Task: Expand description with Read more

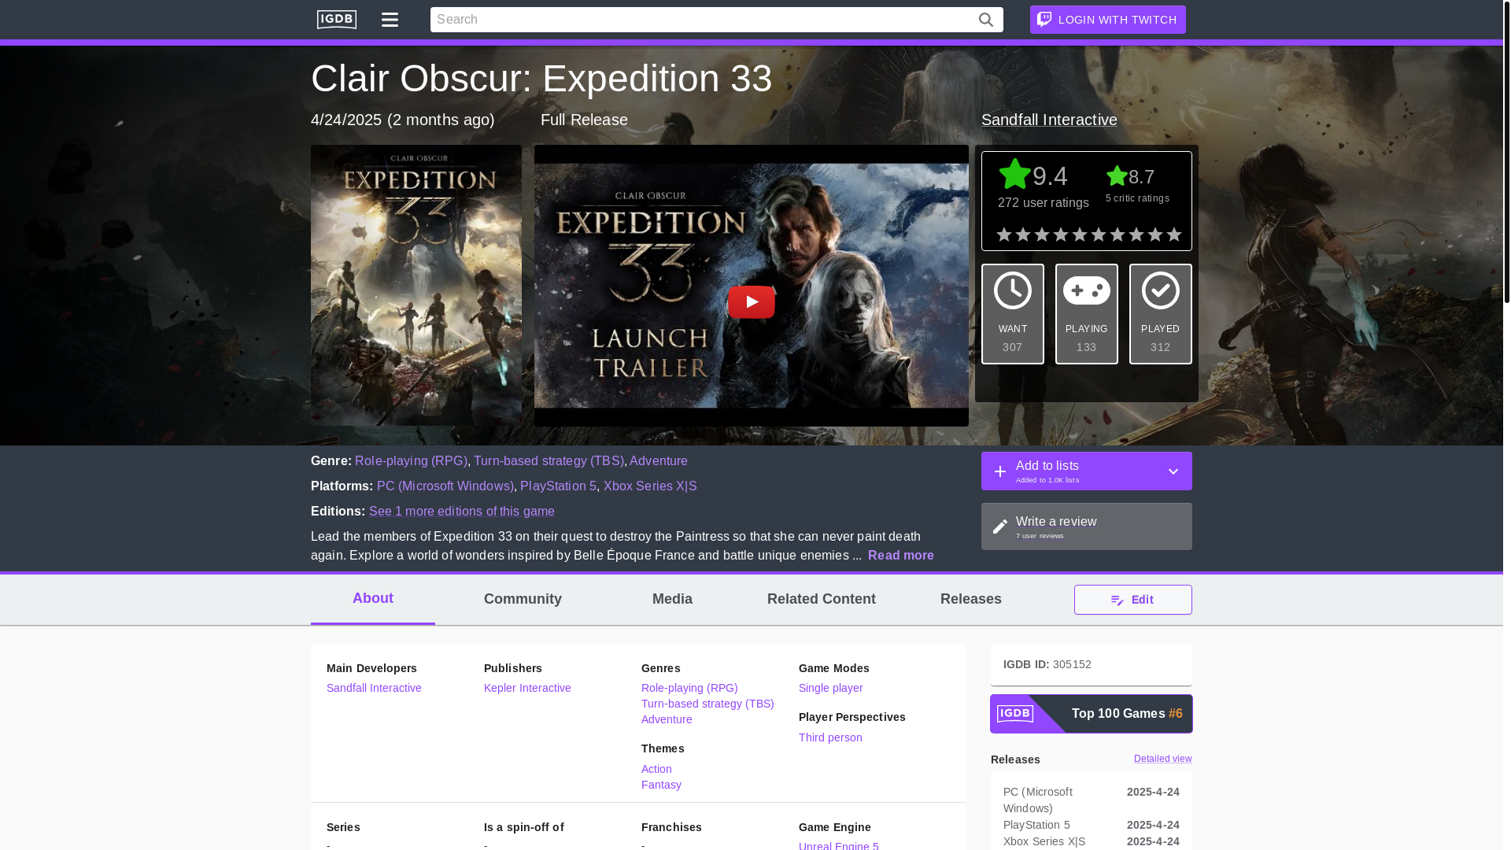Action: pos(901,556)
